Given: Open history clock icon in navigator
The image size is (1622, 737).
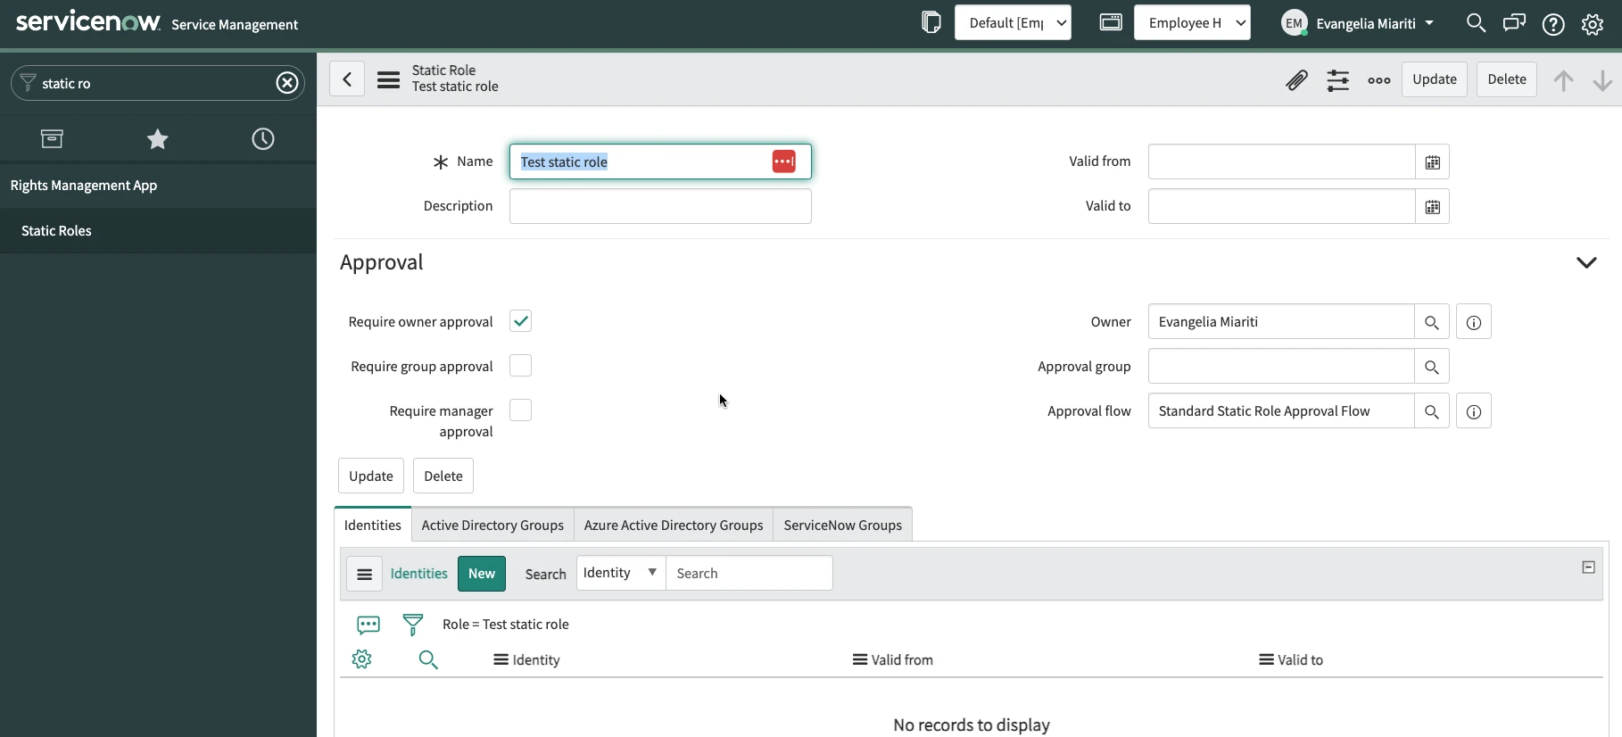Looking at the screenshot, I should pyautogui.click(x=263, y=139).
